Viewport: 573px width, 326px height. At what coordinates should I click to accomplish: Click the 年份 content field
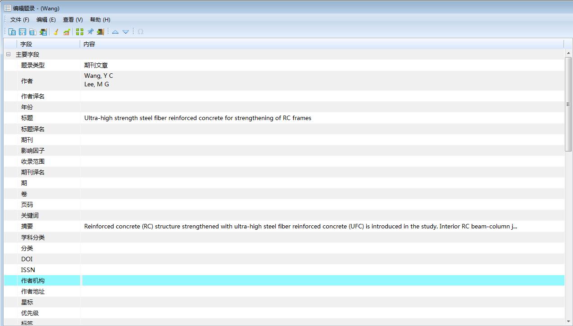click(x=323, y=107)
